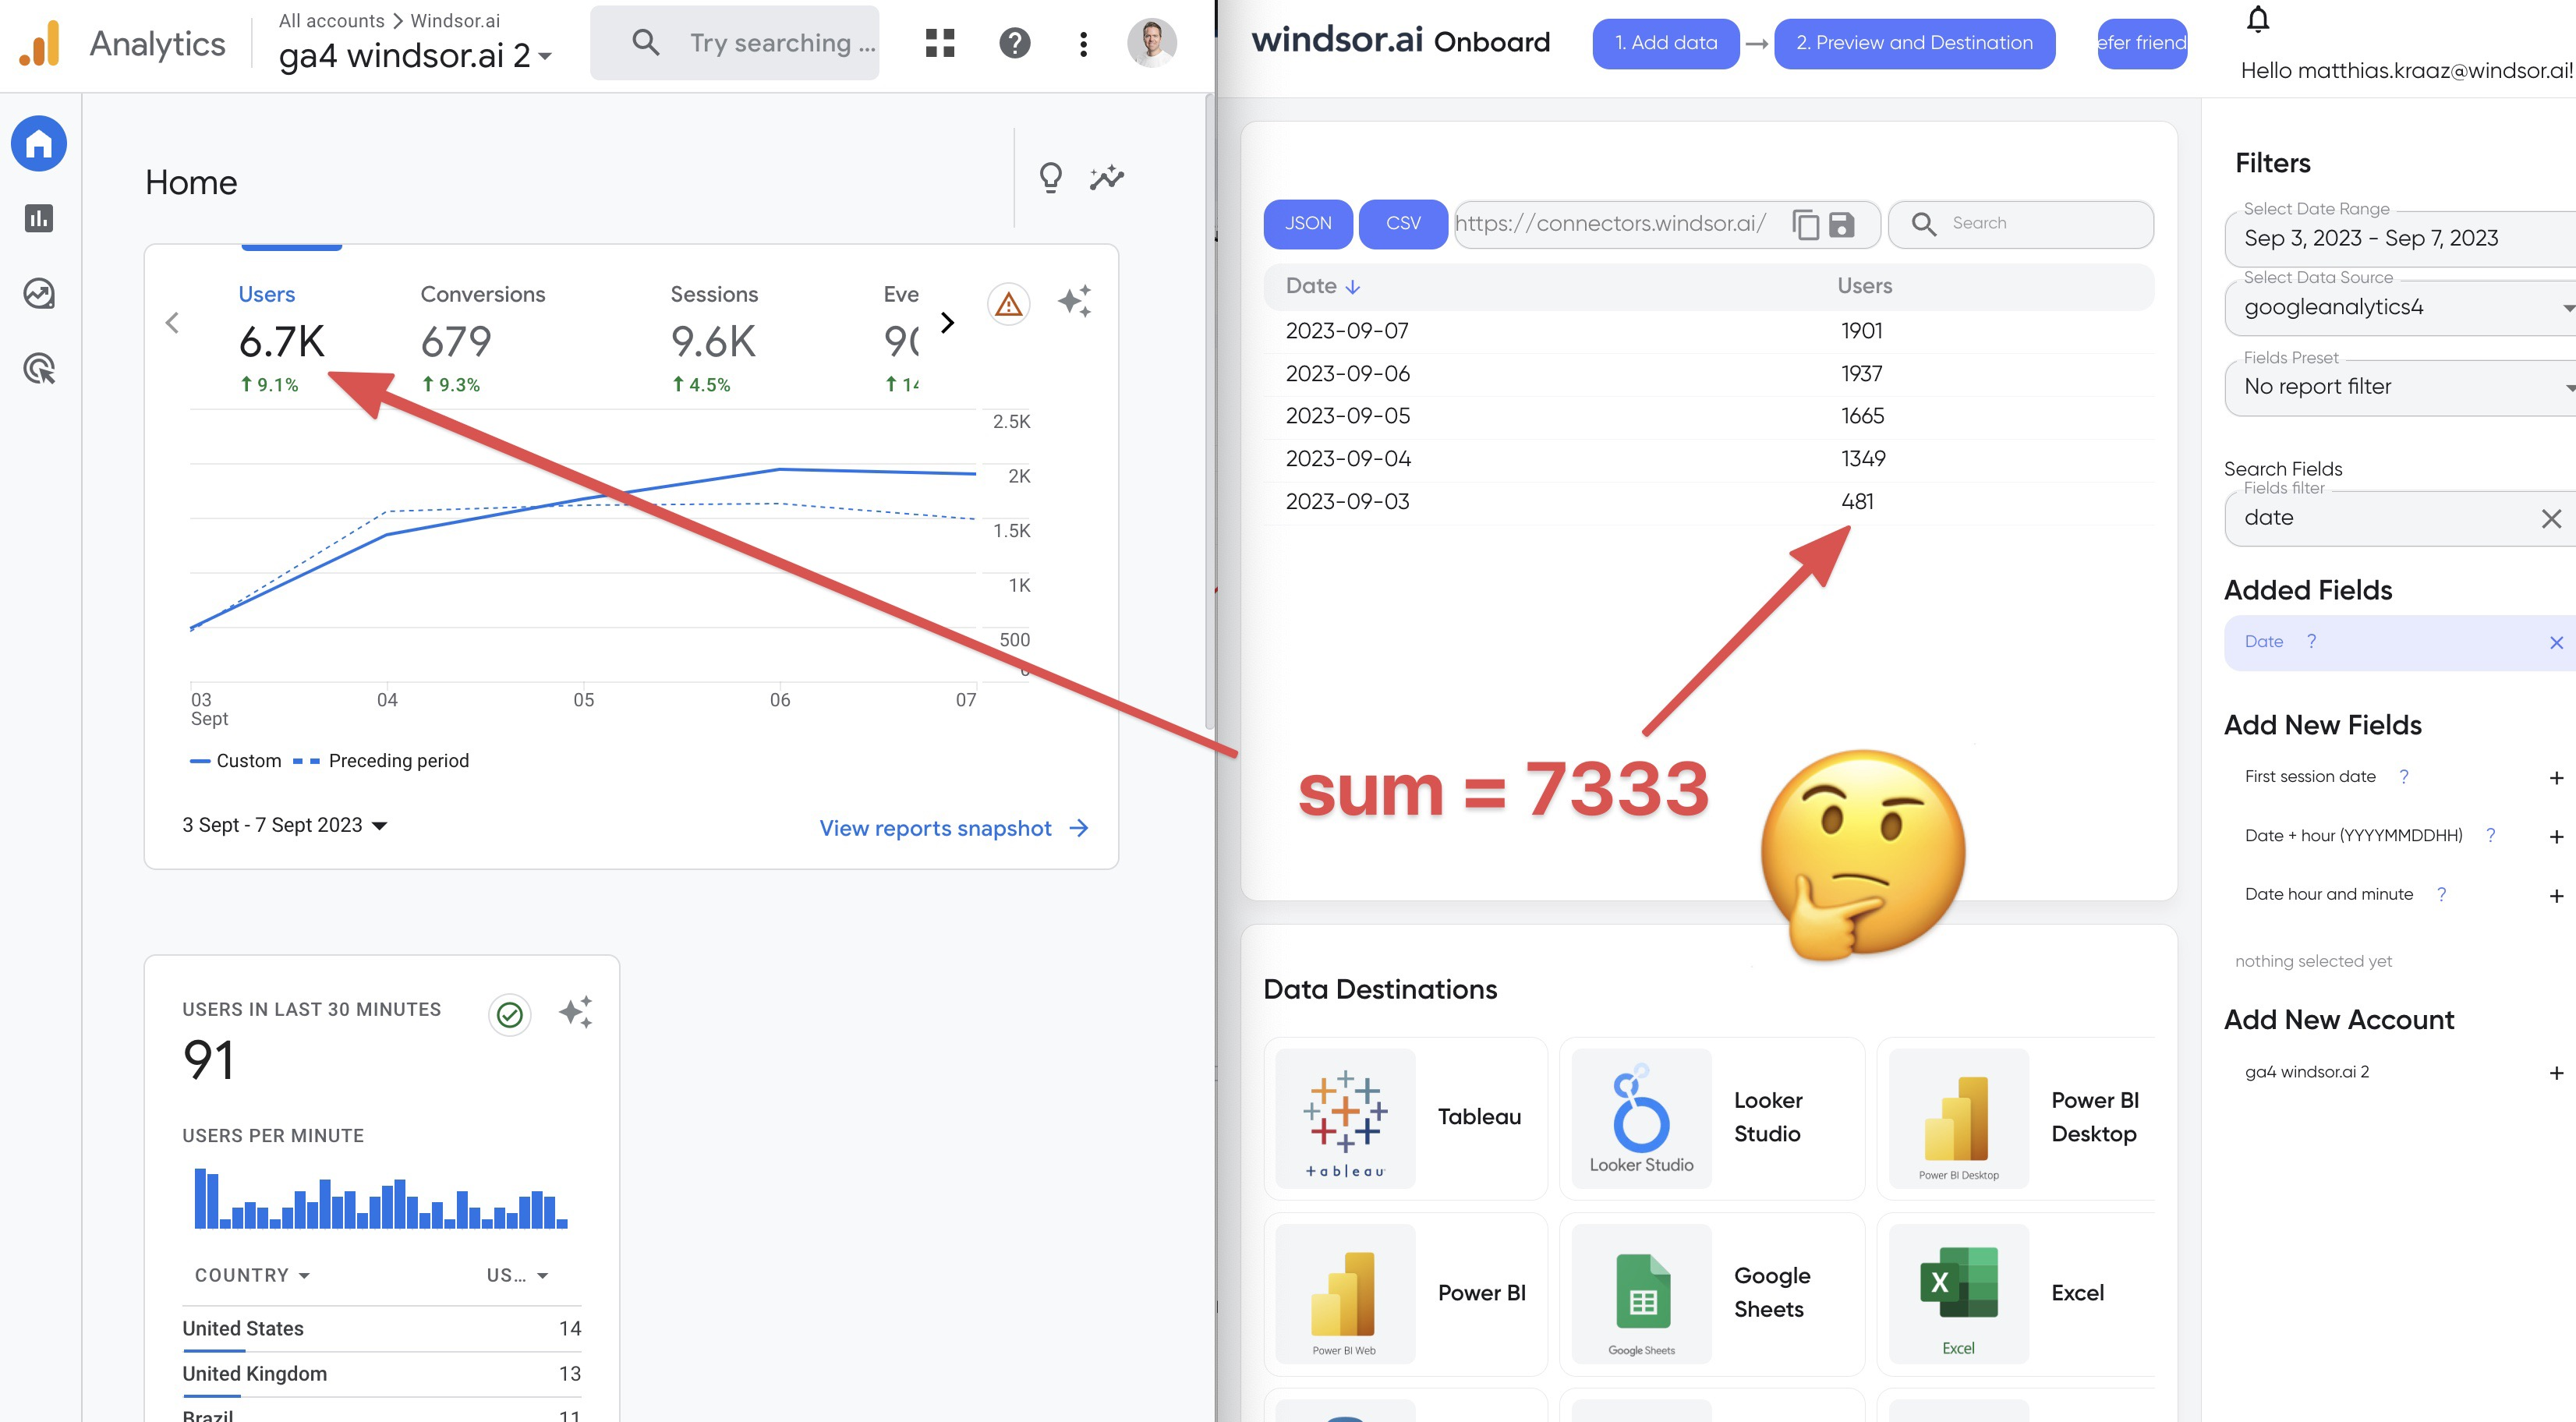The image size is (2576, 1422).
Task: Open the COUNTRY dimension dropdown
Action: pyautogui.click(x=252, y=1275)
